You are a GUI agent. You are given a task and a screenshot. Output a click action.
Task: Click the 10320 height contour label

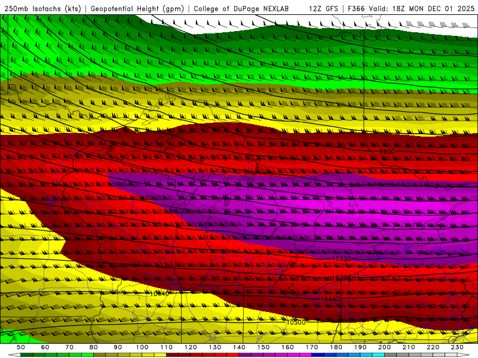(x=341, y=258)
